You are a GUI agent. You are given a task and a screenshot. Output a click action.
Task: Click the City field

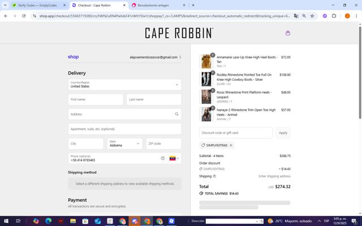[85, 144]
